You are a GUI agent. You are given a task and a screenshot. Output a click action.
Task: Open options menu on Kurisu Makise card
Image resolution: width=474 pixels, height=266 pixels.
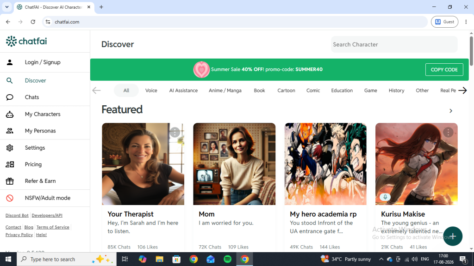[448, 132]
